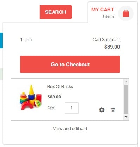
Task: Click the Box Of Bricks product name
Action: [x=60, y=87]
